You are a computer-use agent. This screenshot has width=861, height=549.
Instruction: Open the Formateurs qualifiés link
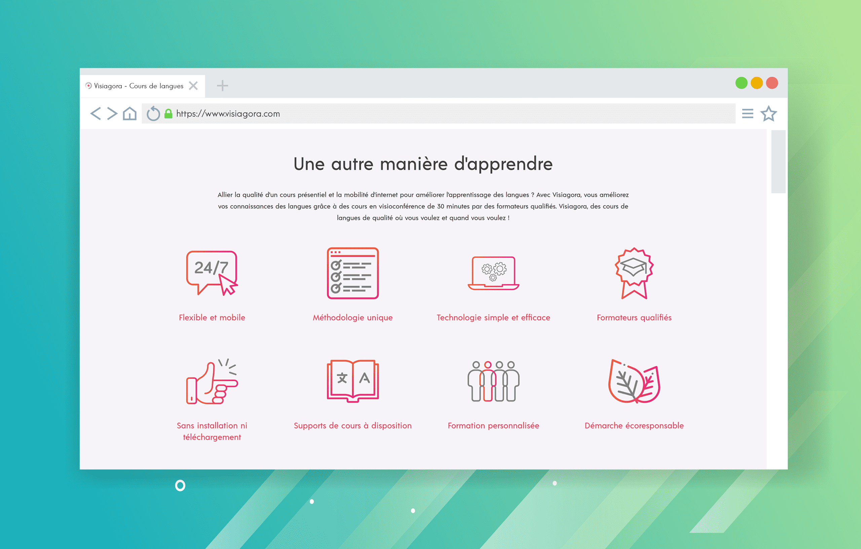(634, 318)
